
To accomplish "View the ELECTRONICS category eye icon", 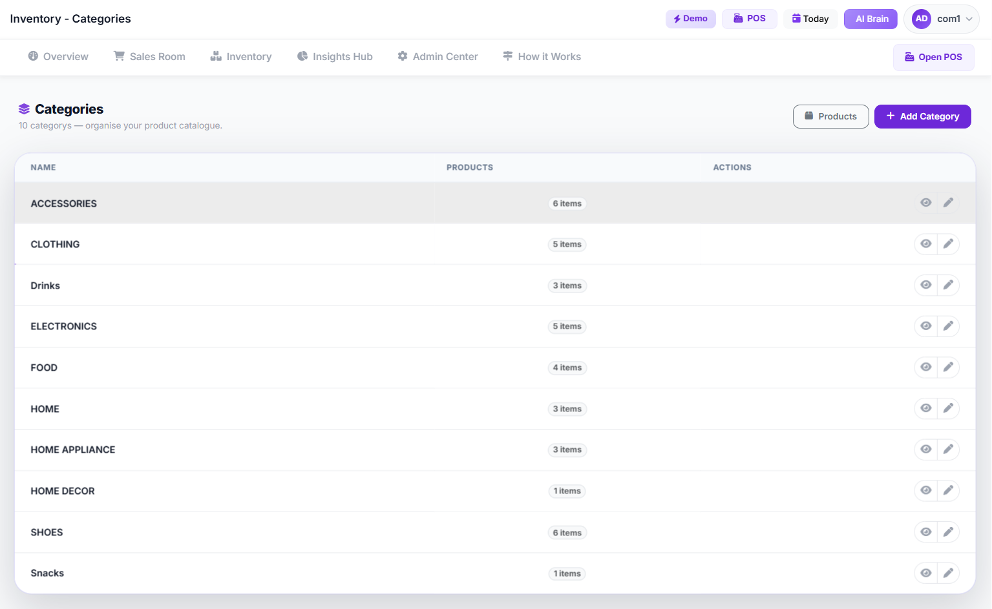I will pos(926,326).
